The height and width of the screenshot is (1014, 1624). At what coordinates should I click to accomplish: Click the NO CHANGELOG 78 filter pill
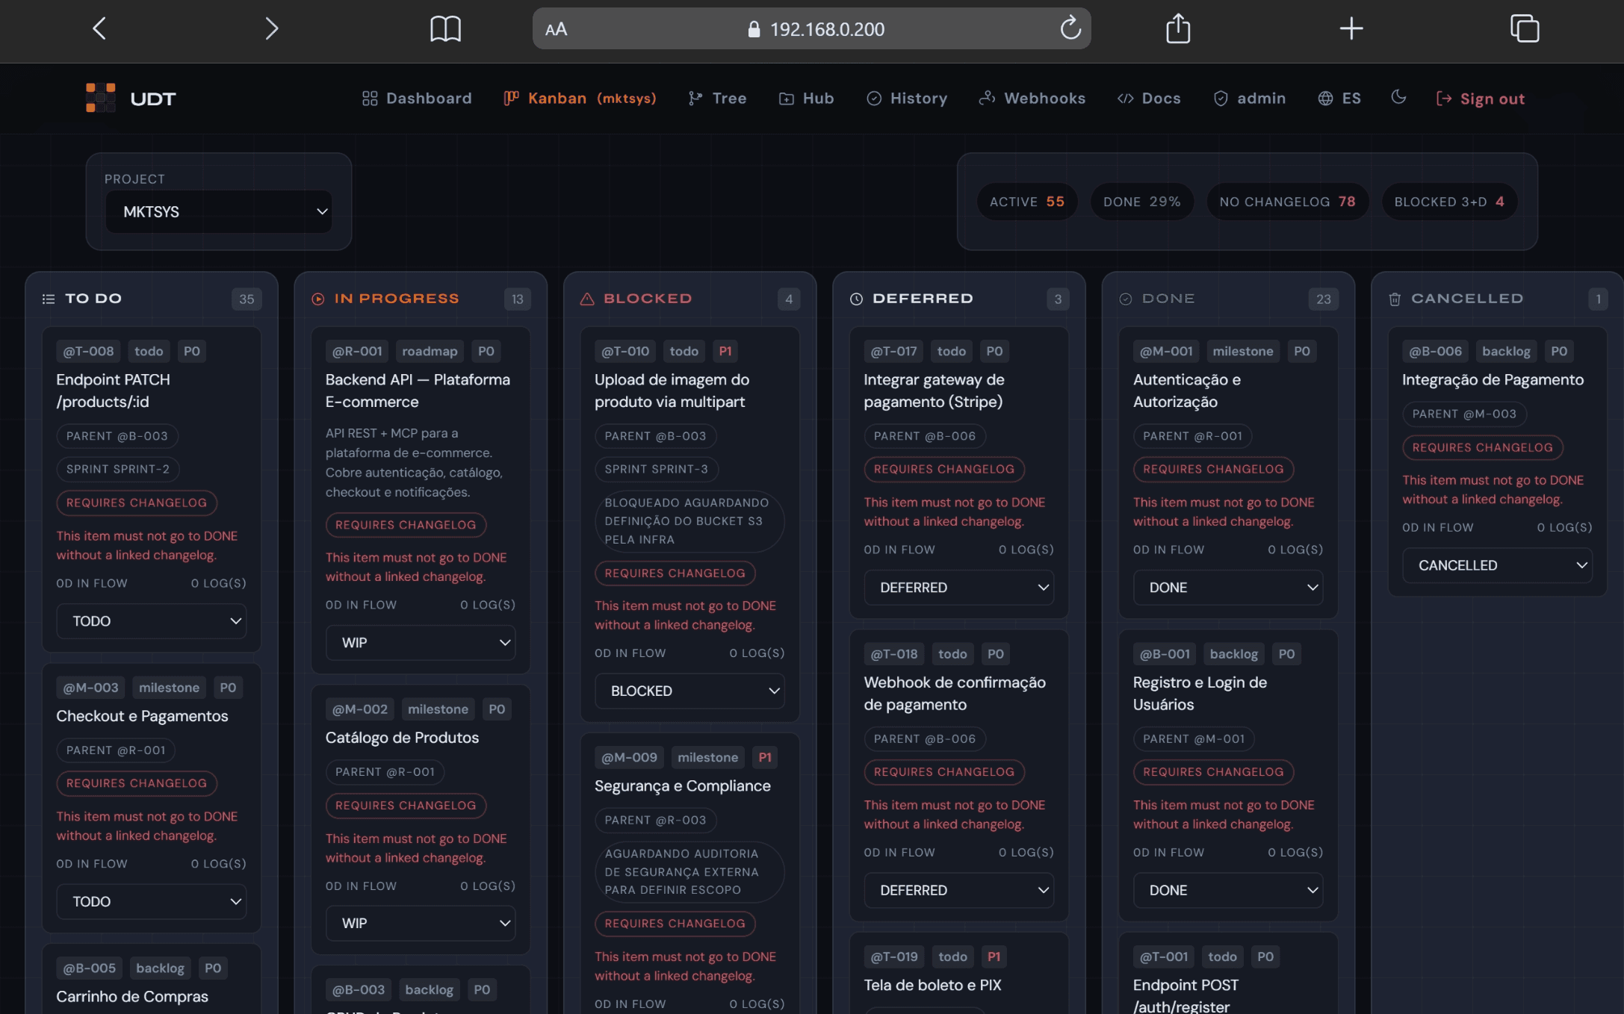click(x=1287, y=202)
